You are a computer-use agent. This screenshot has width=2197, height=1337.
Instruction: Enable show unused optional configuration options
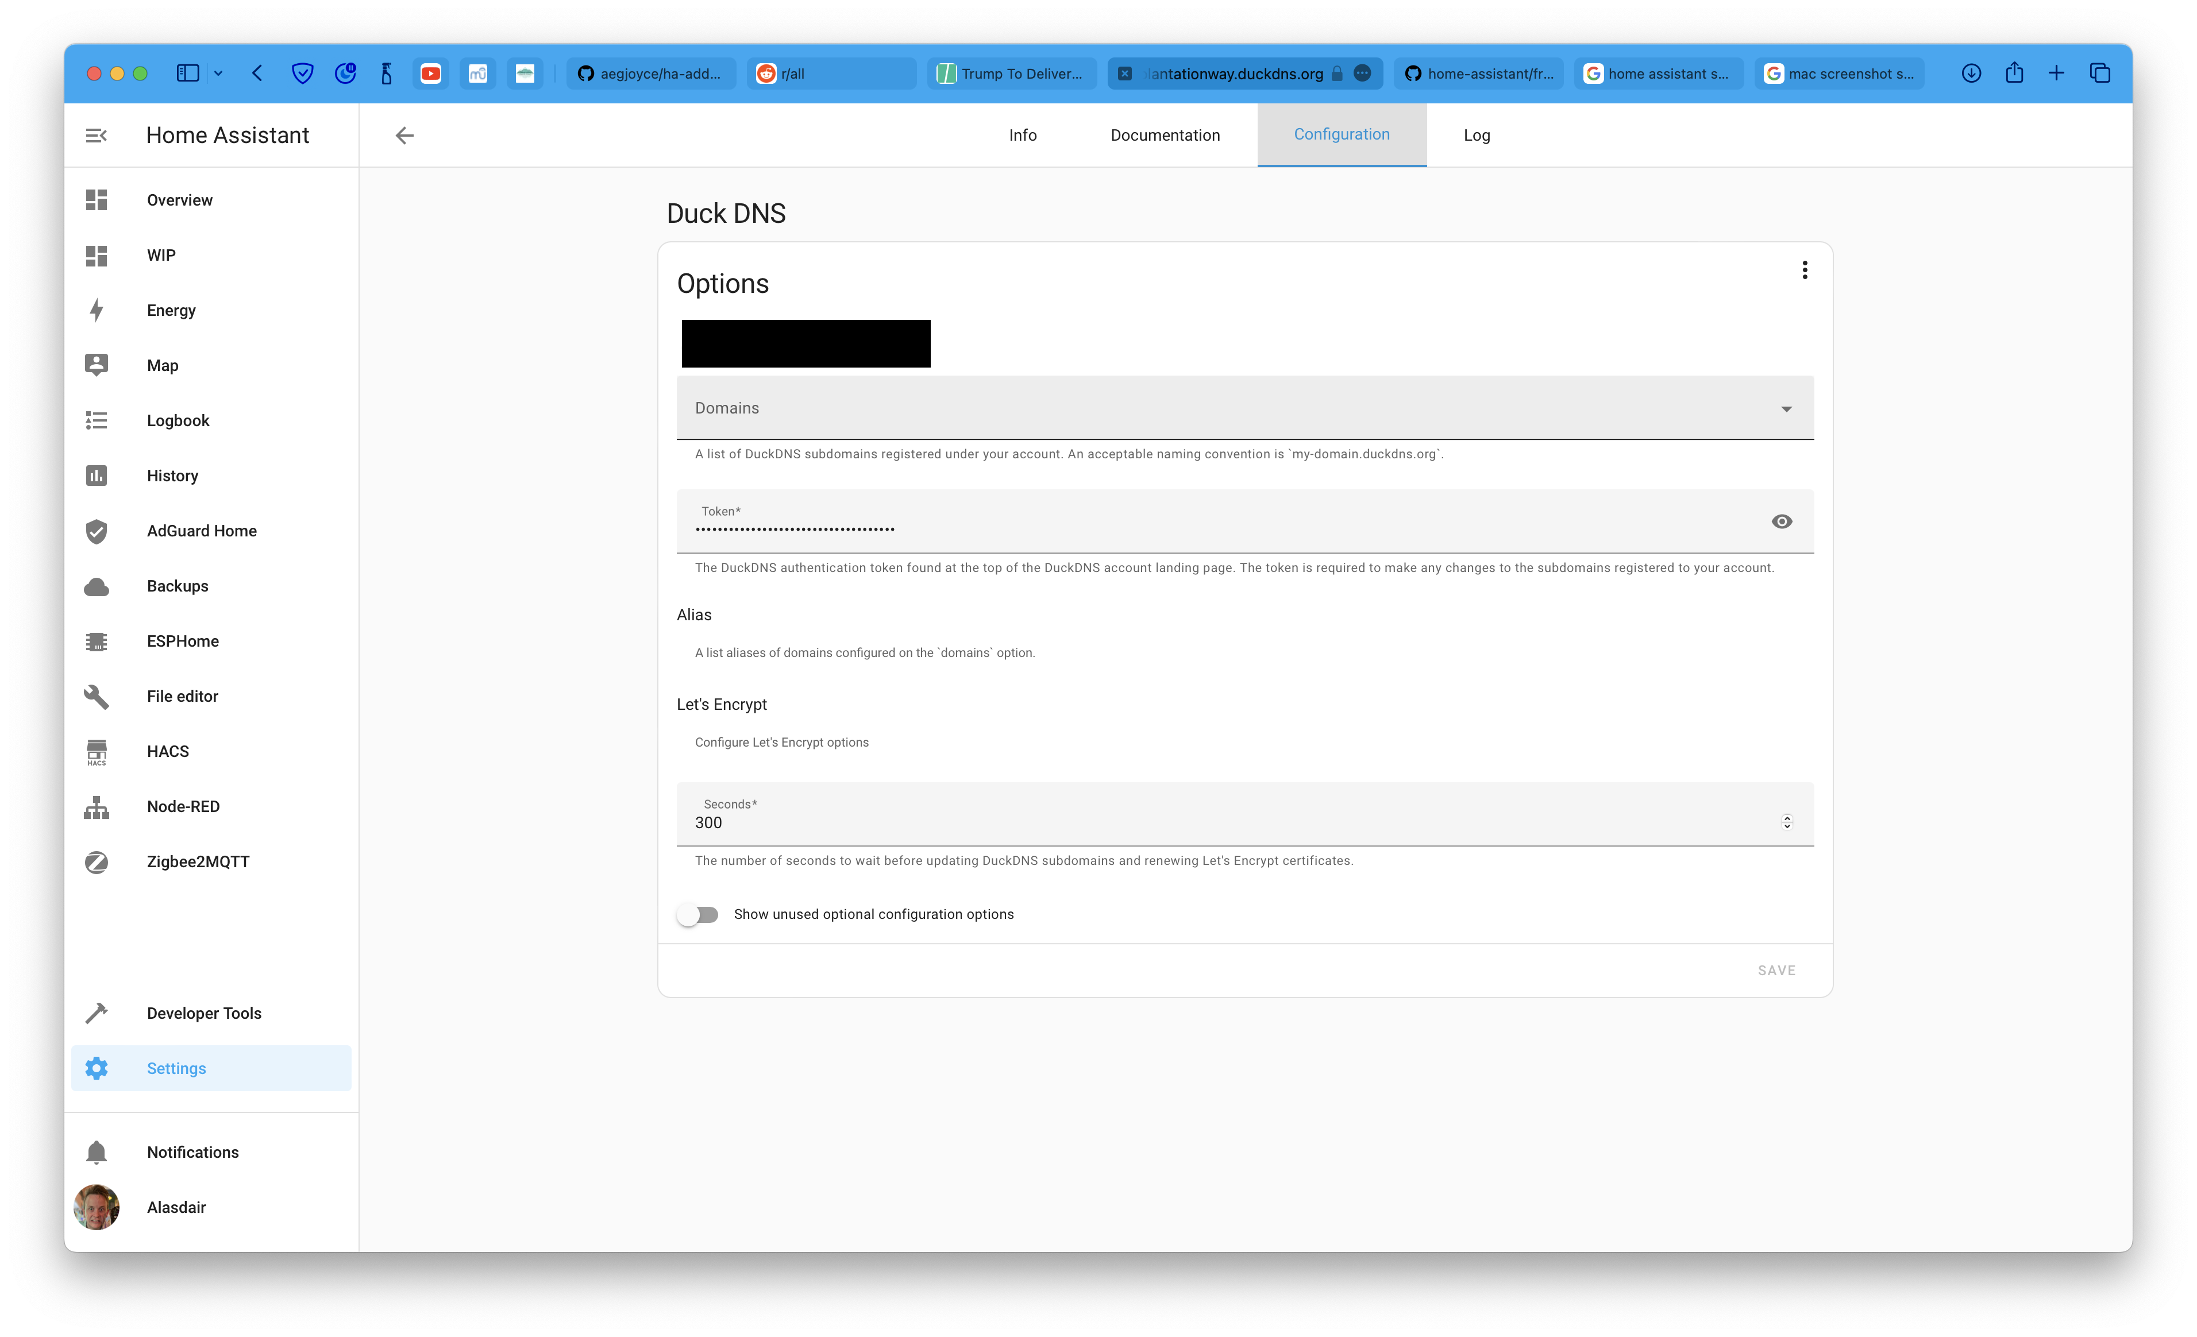699,914
